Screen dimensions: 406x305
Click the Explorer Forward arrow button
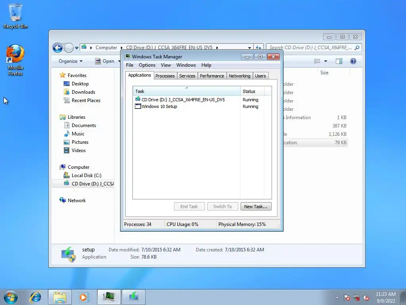69,48
